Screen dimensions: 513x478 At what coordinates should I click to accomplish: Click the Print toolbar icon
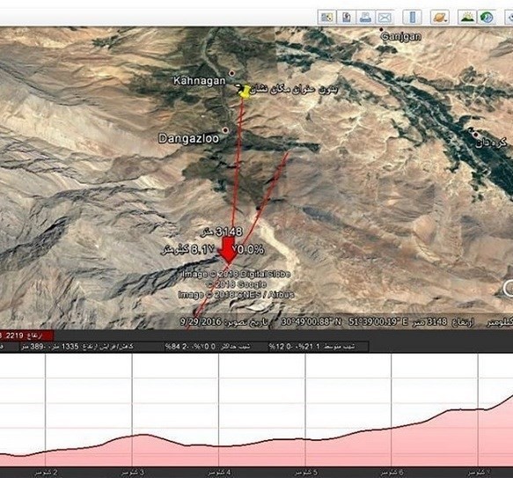click(x=365, y=17)
